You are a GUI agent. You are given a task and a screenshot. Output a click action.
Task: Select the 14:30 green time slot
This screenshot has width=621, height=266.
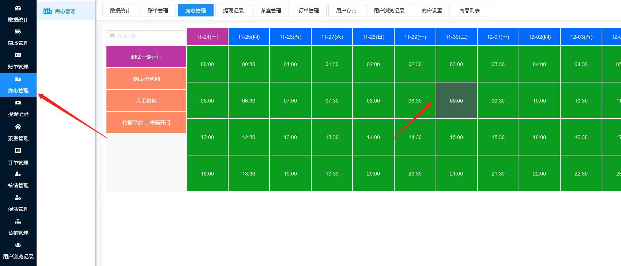(415, 137)
